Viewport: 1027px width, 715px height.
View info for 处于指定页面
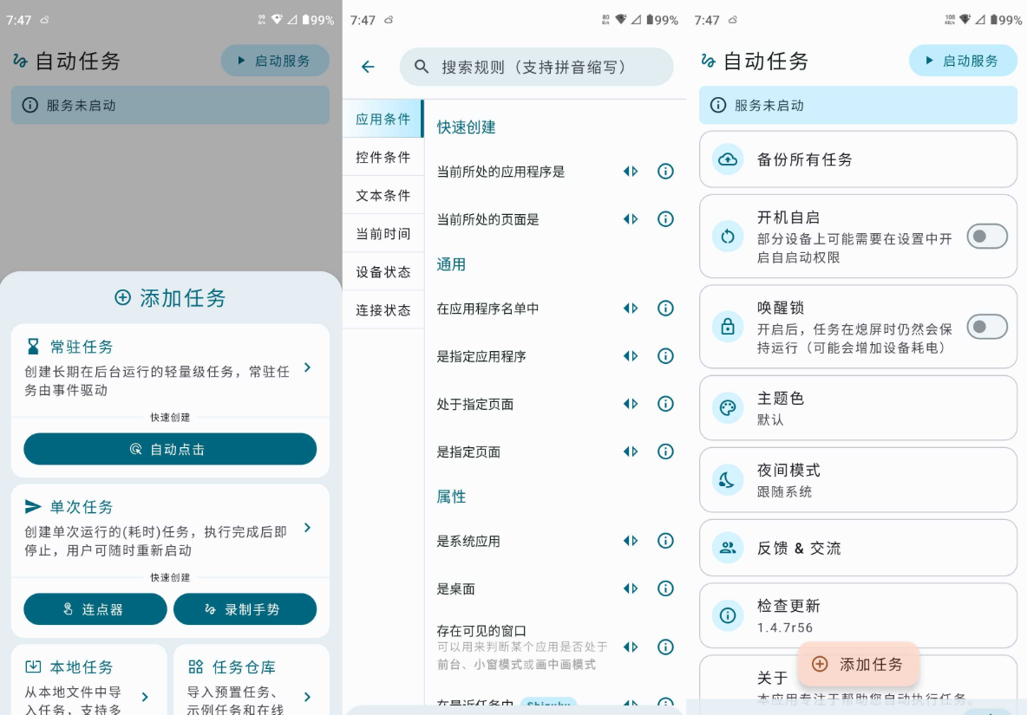click(665, 404)
